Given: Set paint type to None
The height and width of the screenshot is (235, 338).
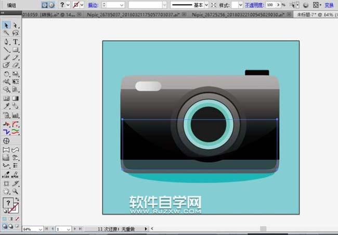Looking at the screenshot, I should 17,219.
